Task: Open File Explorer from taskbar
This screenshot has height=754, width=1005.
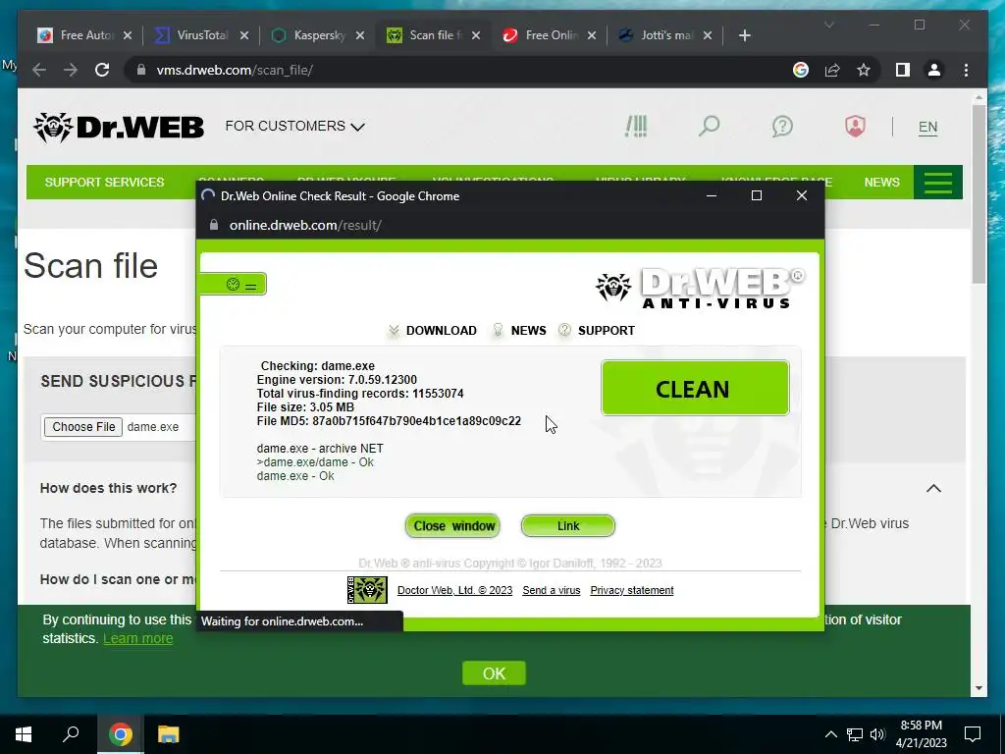Action: pyautogui.click(x=168, y=734)
